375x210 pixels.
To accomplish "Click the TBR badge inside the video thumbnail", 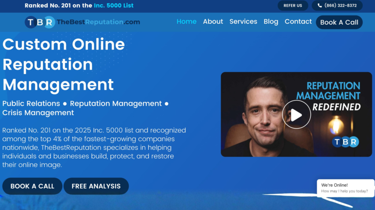I will (345, 142).
